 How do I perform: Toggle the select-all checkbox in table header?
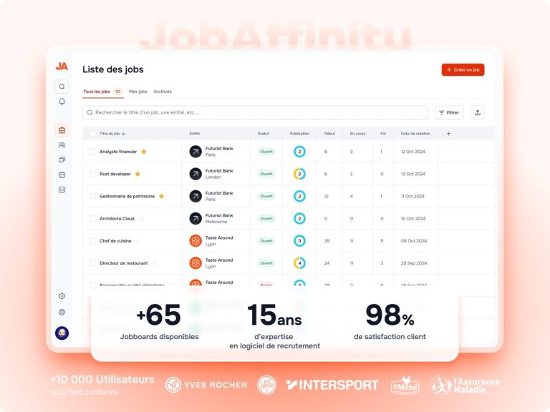(x=92, y=134)
